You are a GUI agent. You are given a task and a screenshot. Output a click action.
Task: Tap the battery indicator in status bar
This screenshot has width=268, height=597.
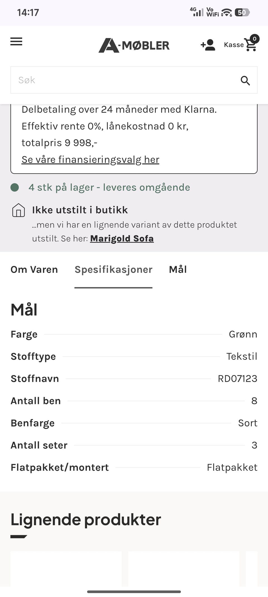[242, 12]
